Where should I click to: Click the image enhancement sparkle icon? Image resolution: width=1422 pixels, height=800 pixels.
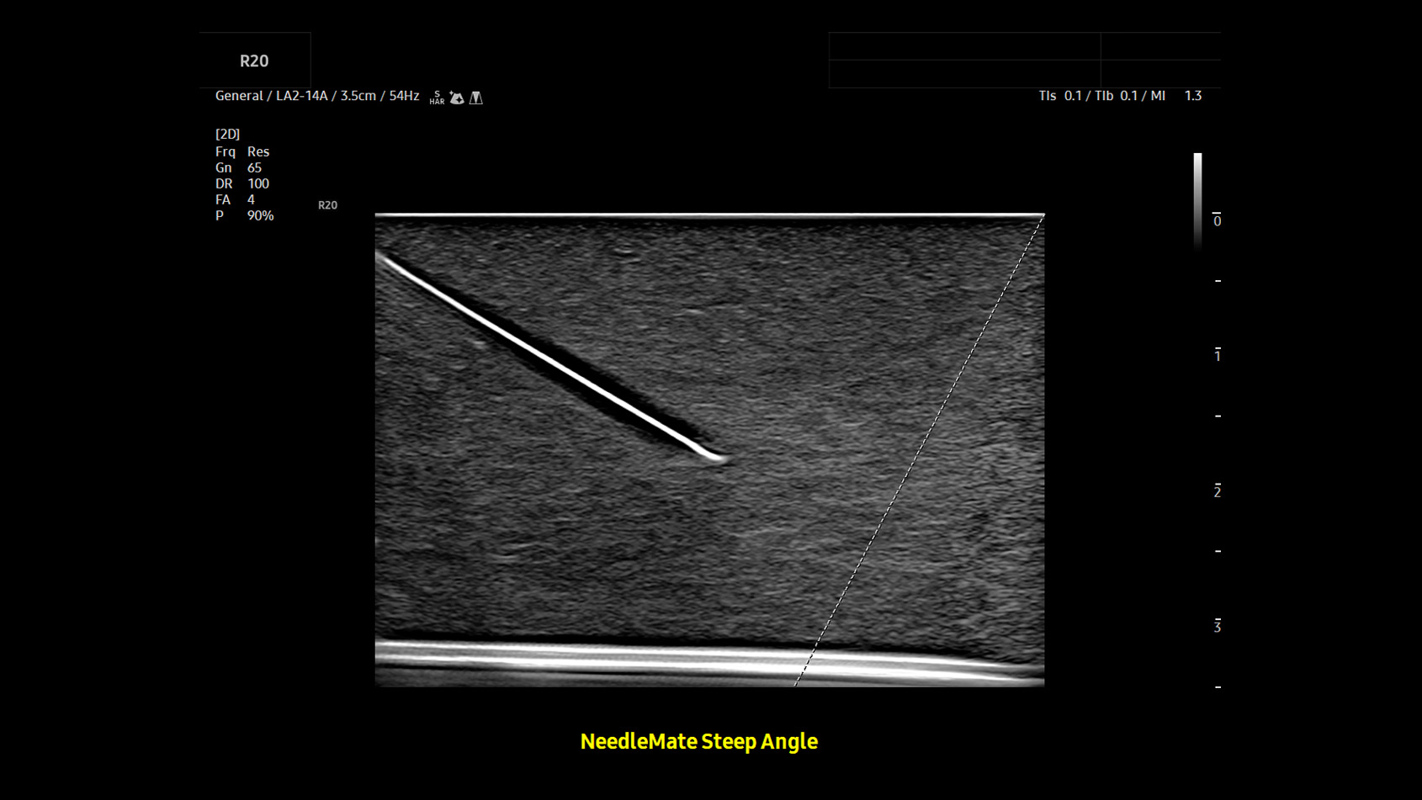click(457, 98)
